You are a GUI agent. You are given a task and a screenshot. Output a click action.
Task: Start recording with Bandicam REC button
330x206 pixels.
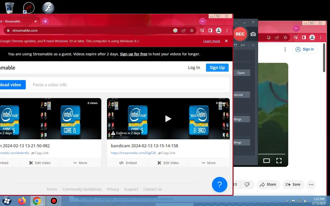(240, 34)
